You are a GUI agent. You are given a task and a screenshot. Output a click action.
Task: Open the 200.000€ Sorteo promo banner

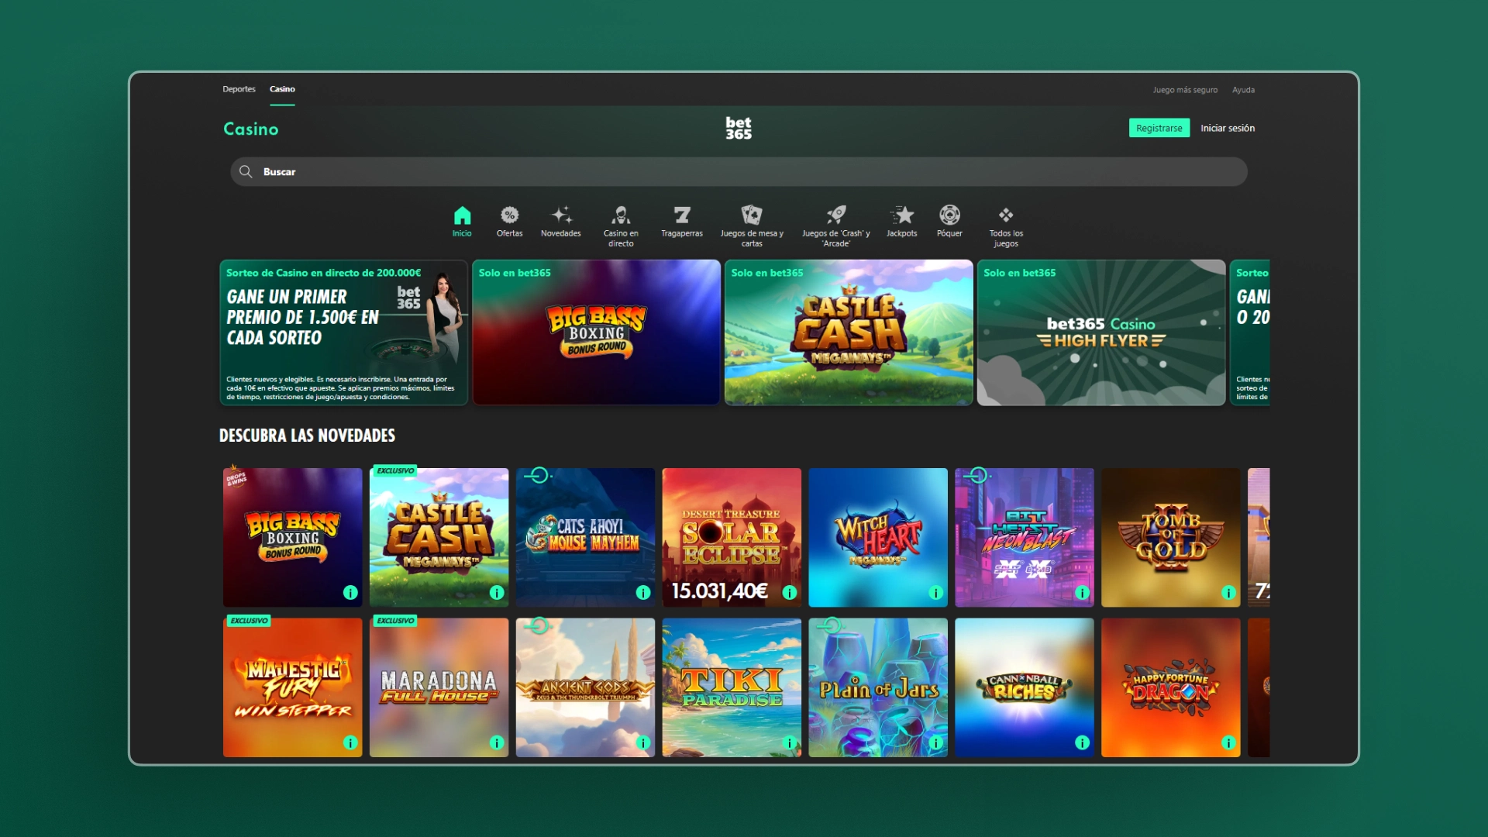[343, 332]
